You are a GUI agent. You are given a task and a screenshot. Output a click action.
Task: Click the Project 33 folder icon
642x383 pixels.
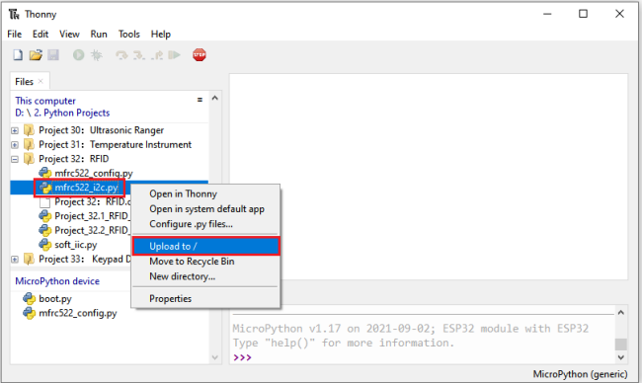(29, 259)
